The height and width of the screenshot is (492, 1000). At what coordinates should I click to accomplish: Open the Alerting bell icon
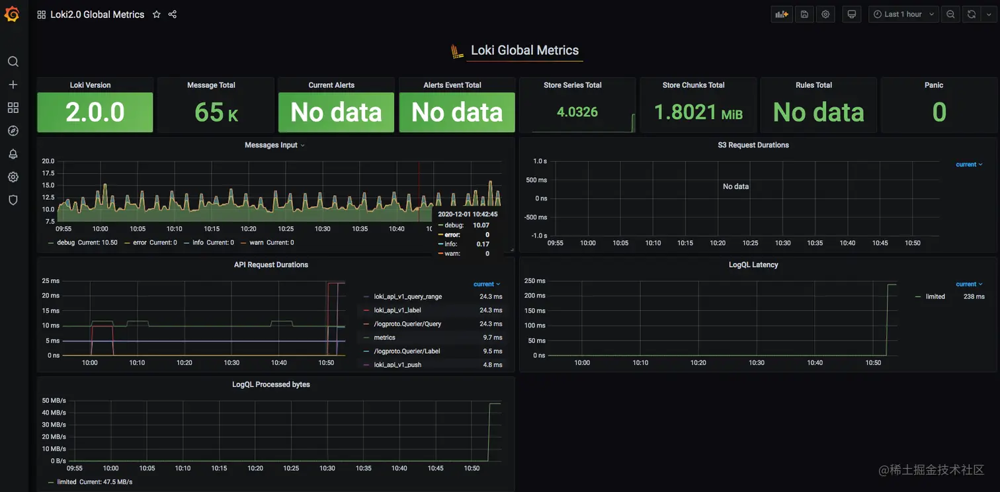point(13,154)
